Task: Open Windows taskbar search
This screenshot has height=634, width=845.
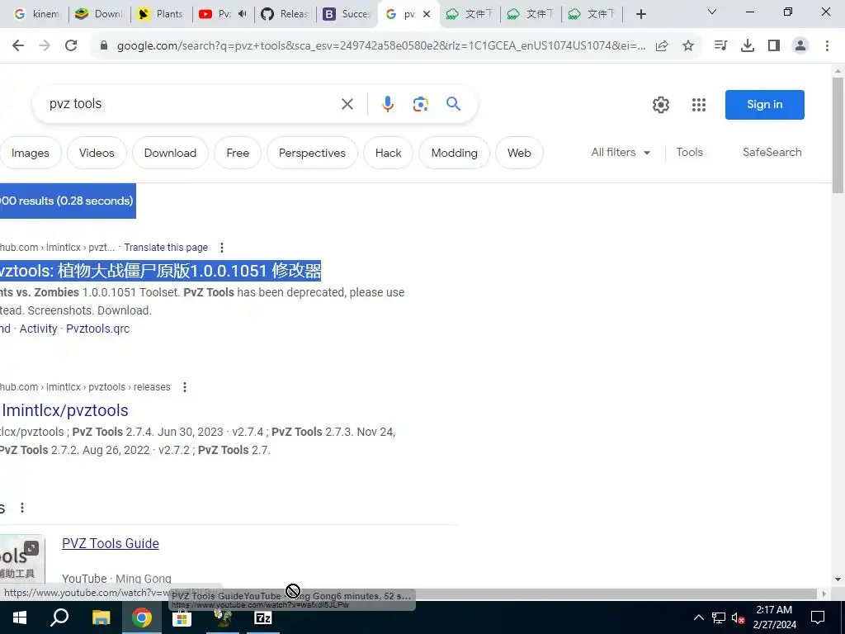Action: (59, 617)
